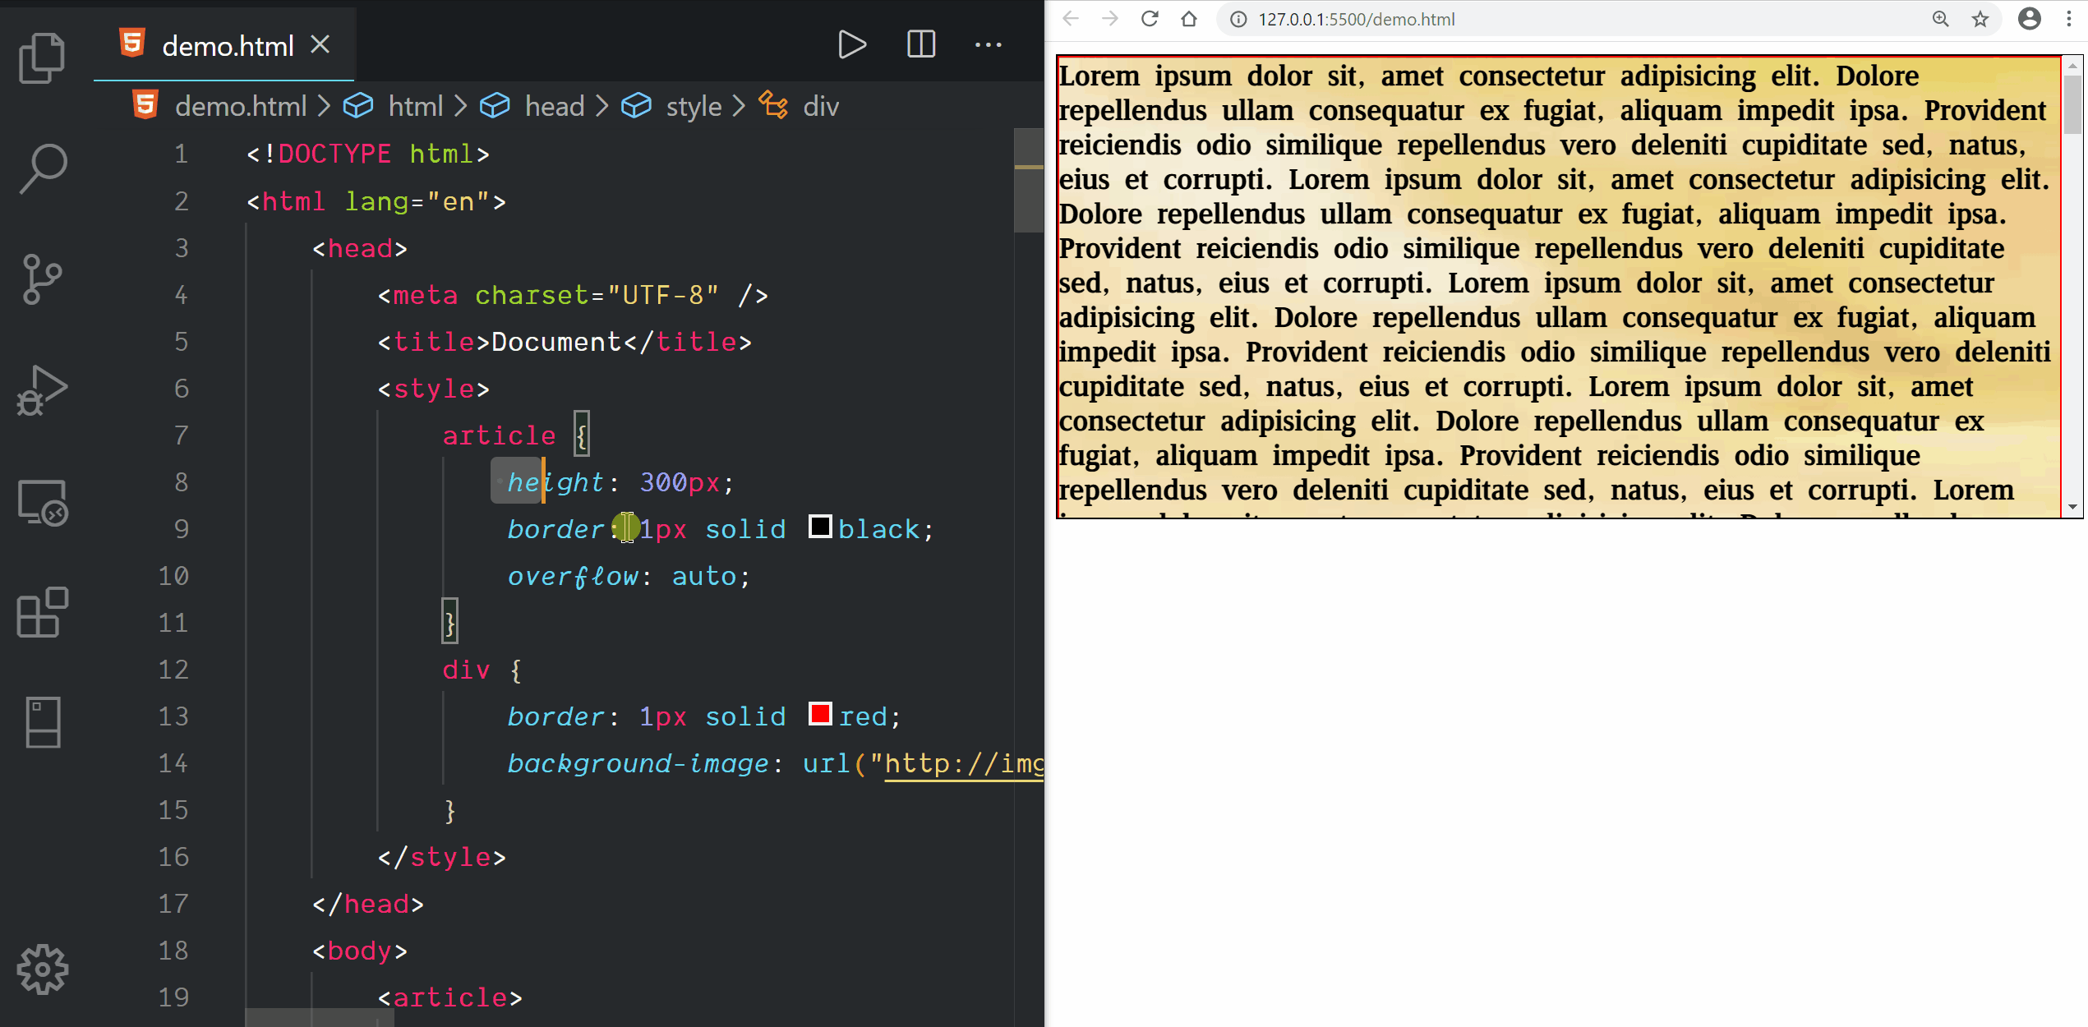2088x1027 pixels.
Task: Click the head breadcrumb item
Action: (554, 107)
